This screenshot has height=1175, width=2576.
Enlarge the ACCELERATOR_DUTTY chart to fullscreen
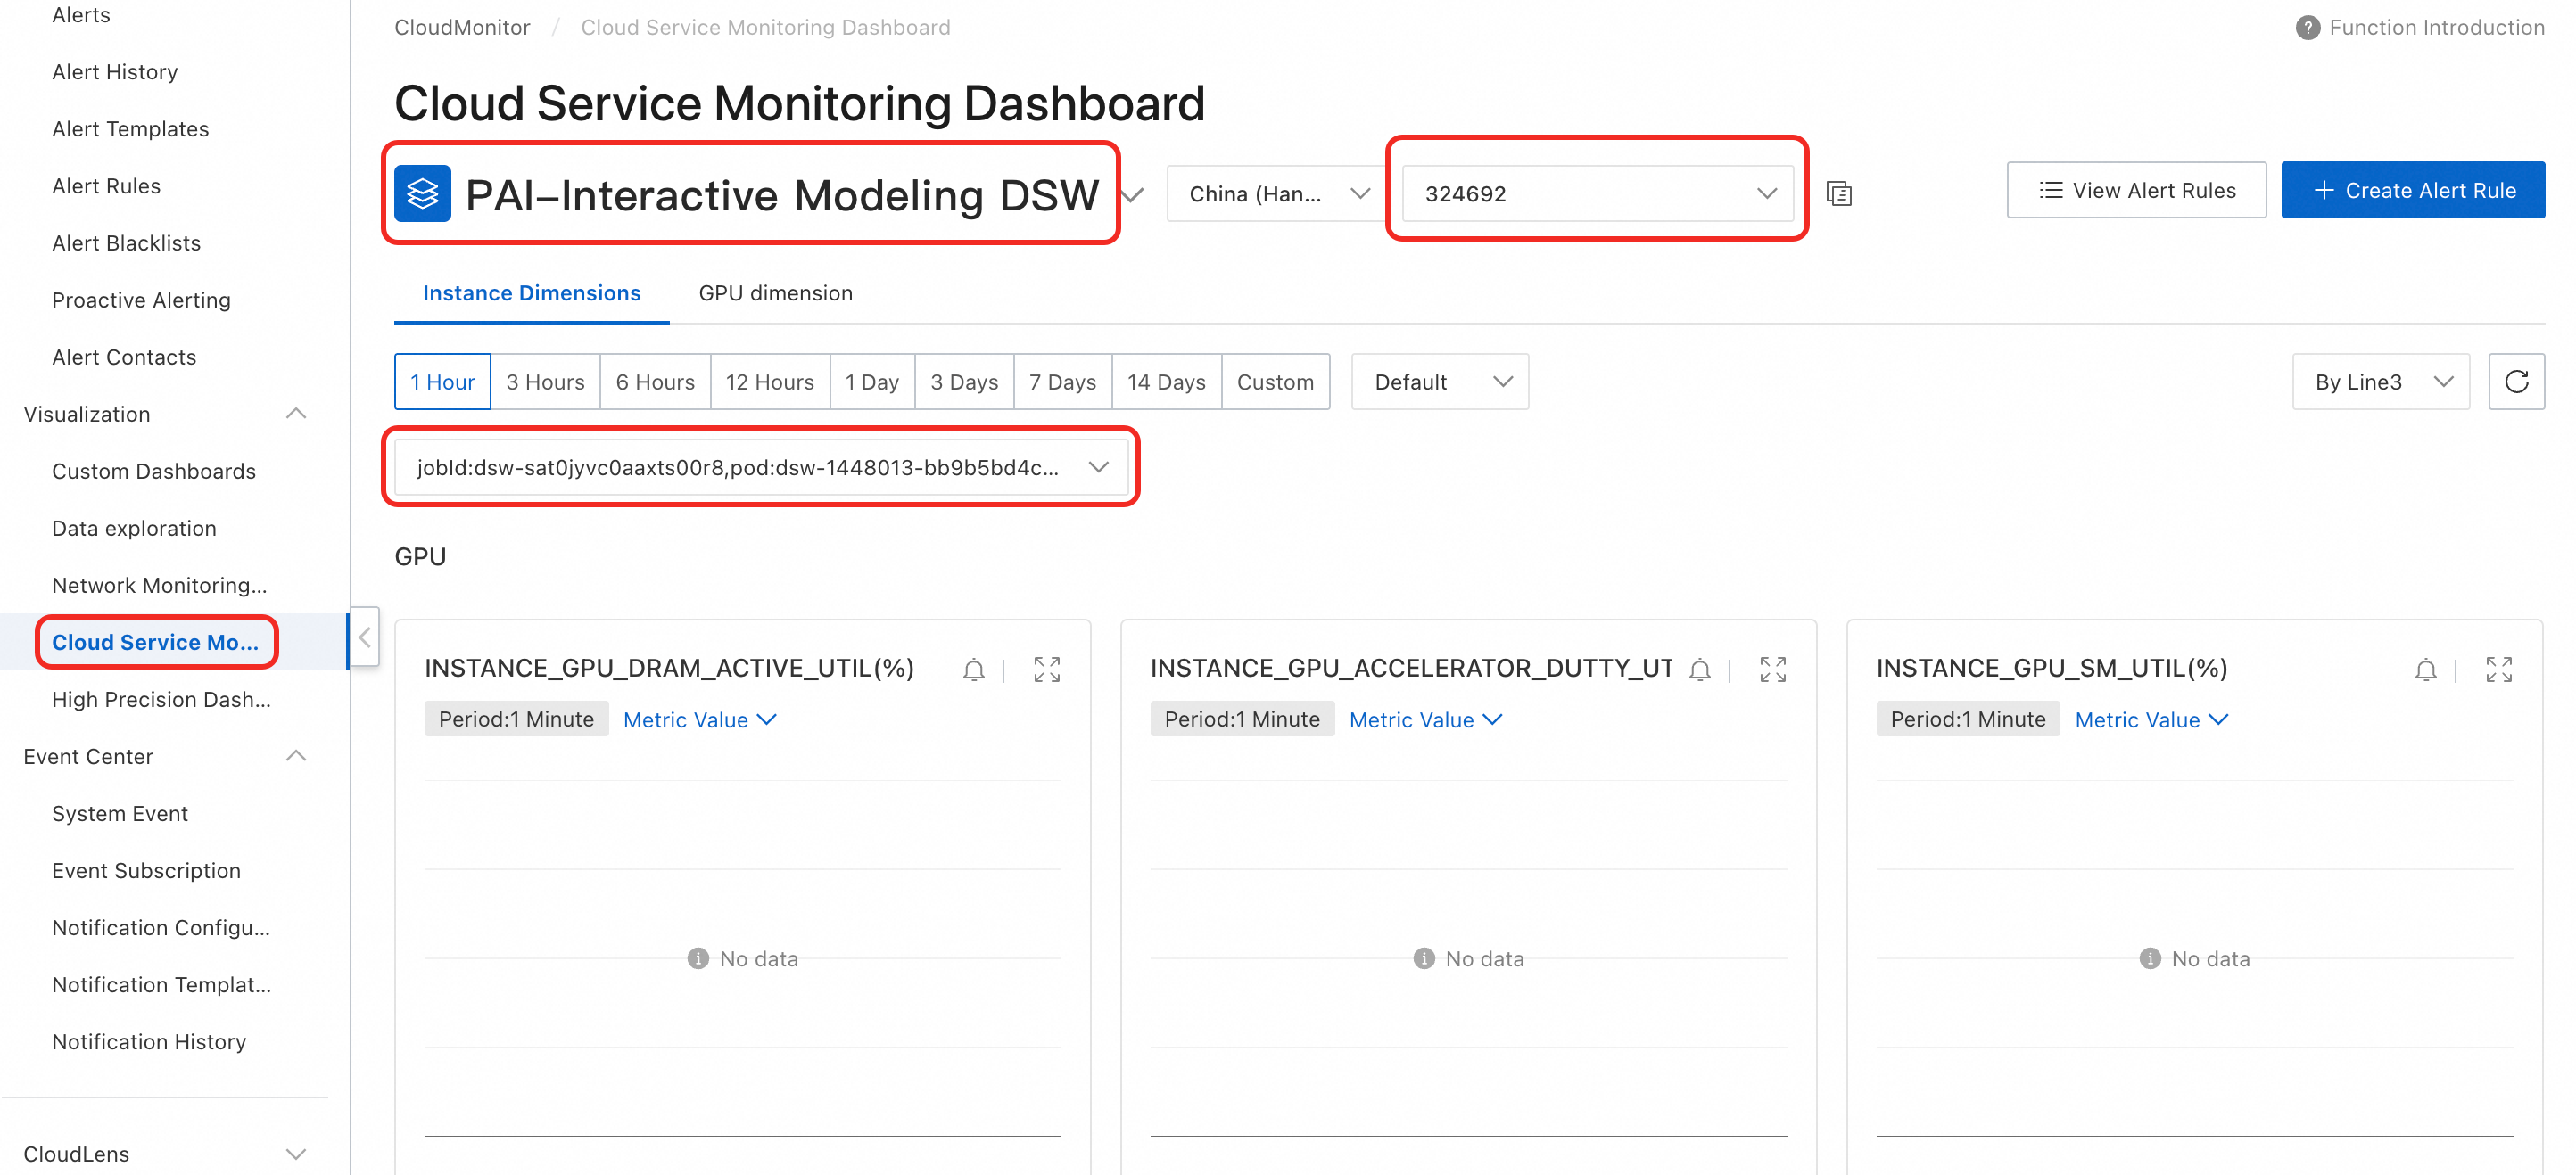1772,670
